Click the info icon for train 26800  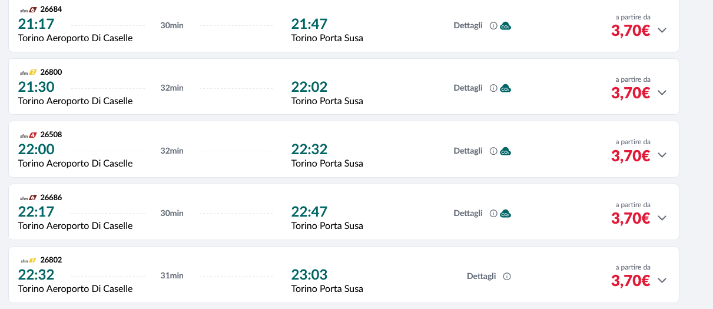click(493, 88)
